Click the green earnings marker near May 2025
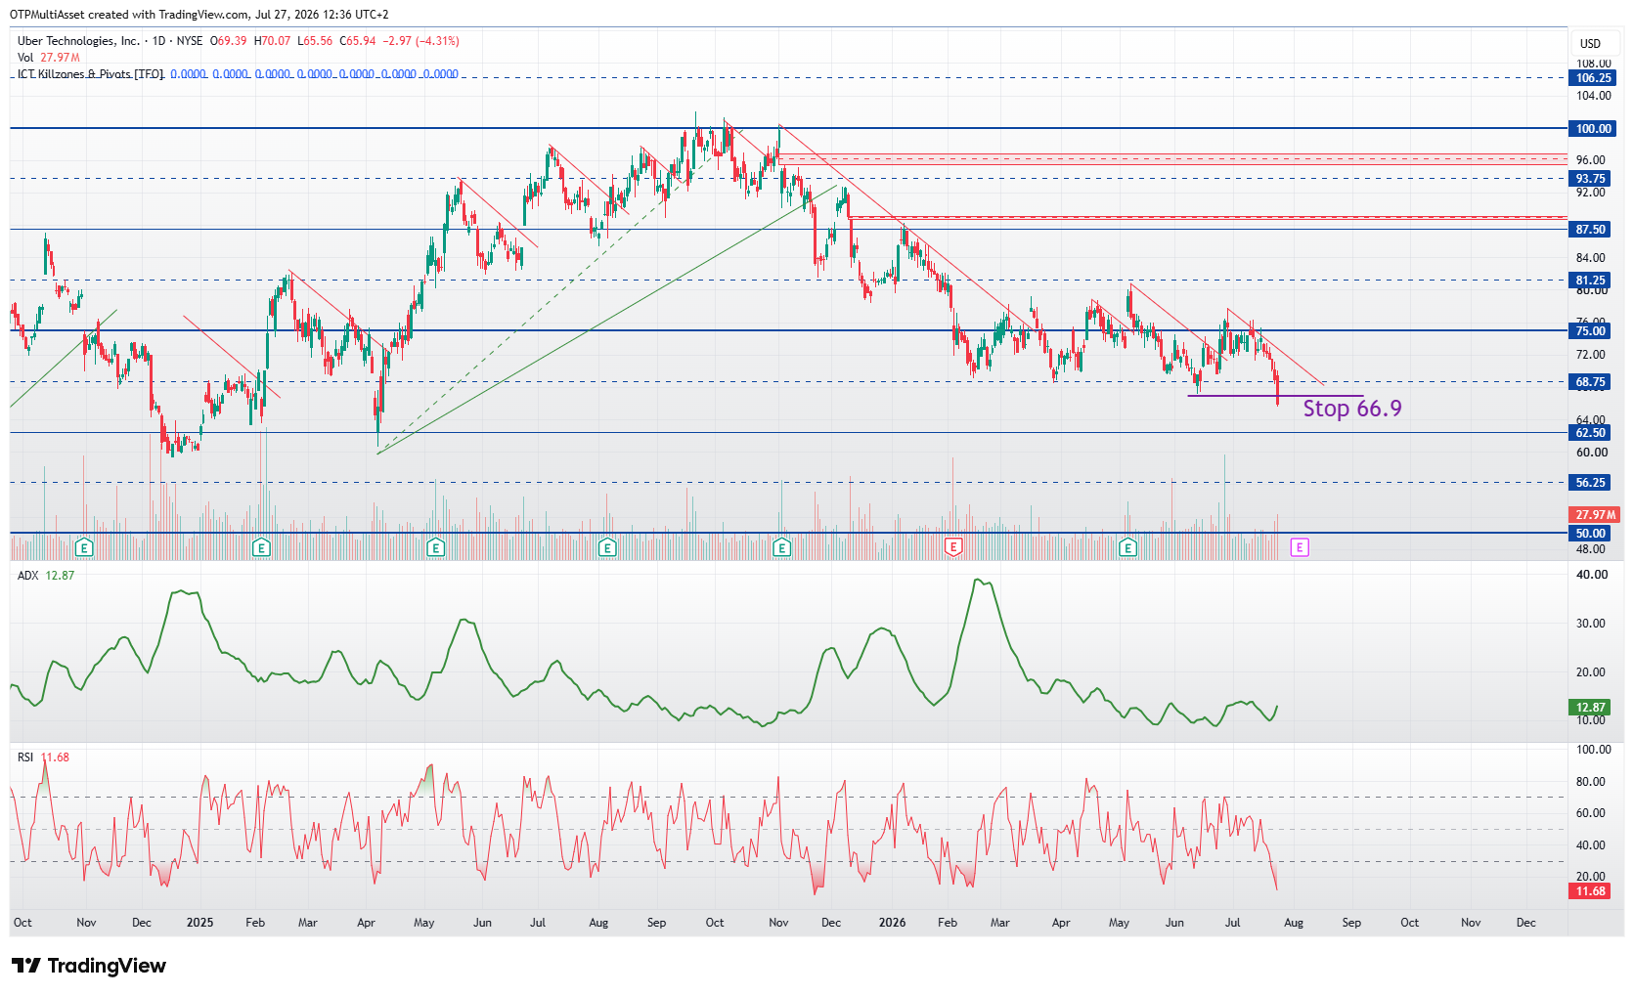Image resolution: width=1634 pixels, height=995 pixels. pos(436,547)
